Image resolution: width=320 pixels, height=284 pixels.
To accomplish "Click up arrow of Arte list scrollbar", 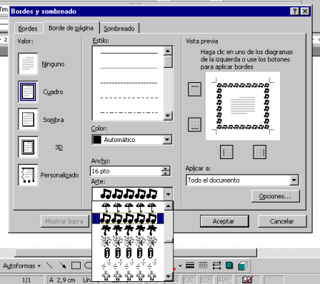I will click(169, 206).
